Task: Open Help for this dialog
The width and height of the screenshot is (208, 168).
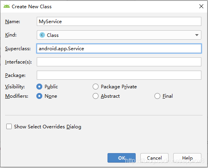Action: (x=187, y=158)
